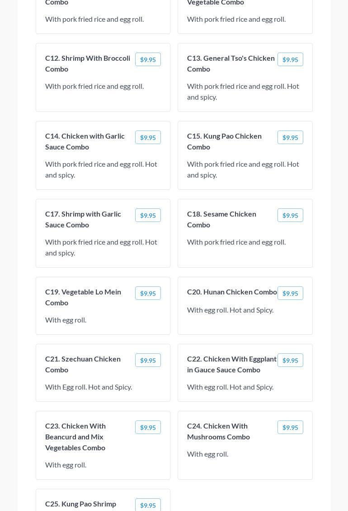Select the C25. Kung Pao Shrimp title

[80, 504]
